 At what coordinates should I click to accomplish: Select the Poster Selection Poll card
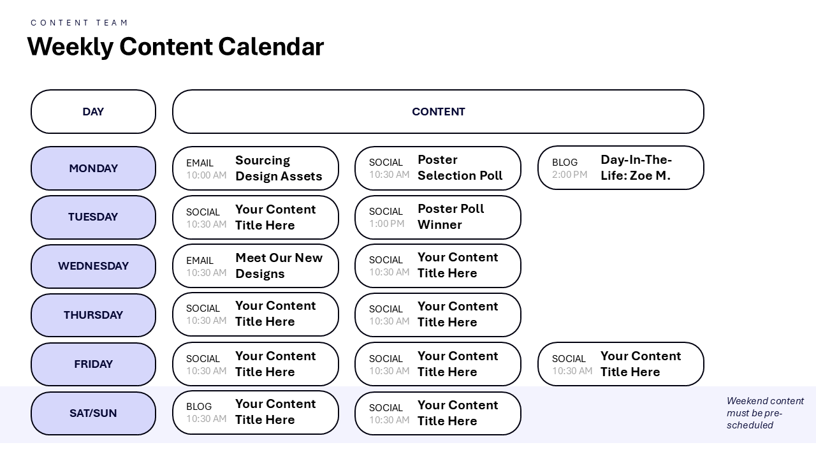tap(437, 168)
